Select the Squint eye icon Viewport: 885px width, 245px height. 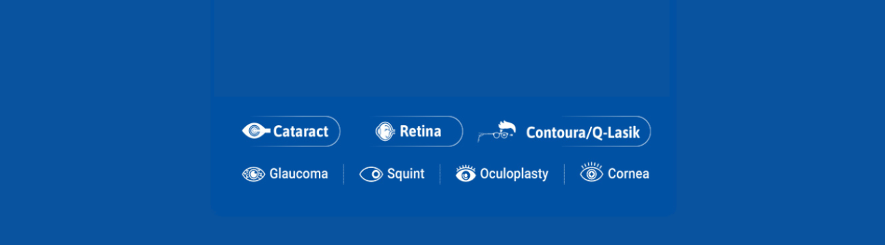point(371,174)
